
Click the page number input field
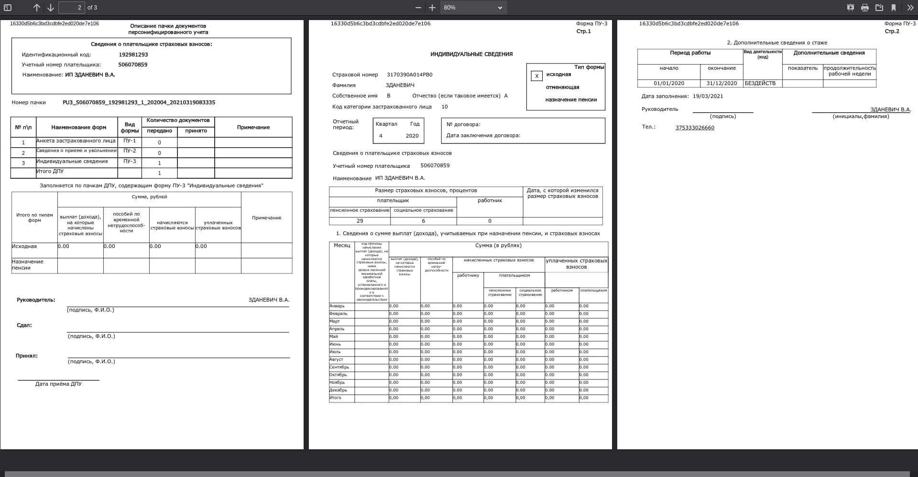[72, 8]
